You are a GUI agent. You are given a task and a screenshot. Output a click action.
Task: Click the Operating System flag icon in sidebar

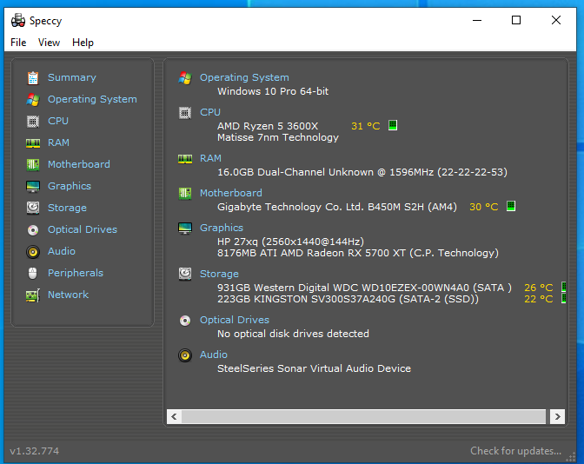point(33,99)
